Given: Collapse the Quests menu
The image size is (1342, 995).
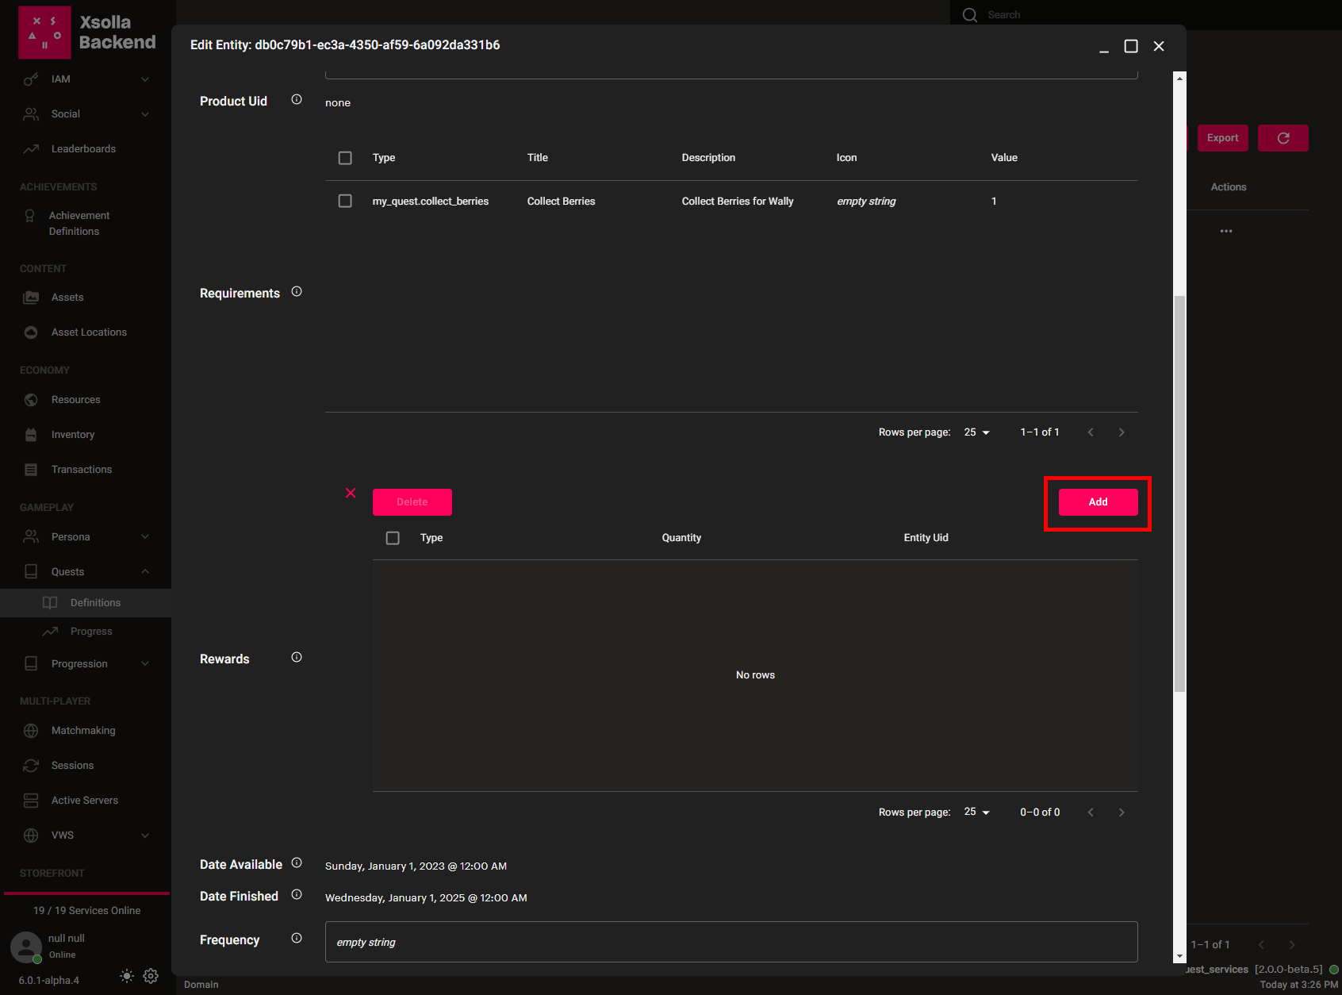Looking at the screenshot, I should point(86,572).
